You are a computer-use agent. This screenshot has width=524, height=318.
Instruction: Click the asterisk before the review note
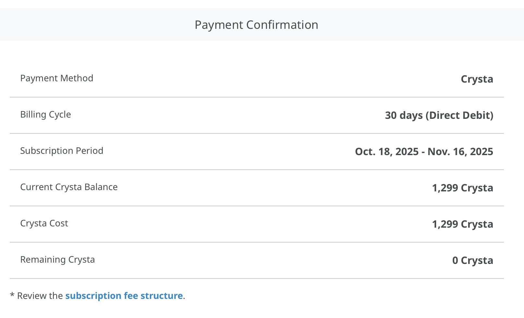coord(12,295)
